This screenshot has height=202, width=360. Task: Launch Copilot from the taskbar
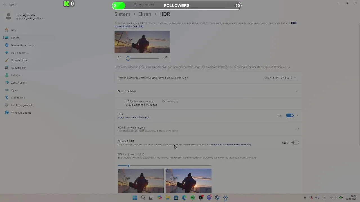[x=159, y=198]
